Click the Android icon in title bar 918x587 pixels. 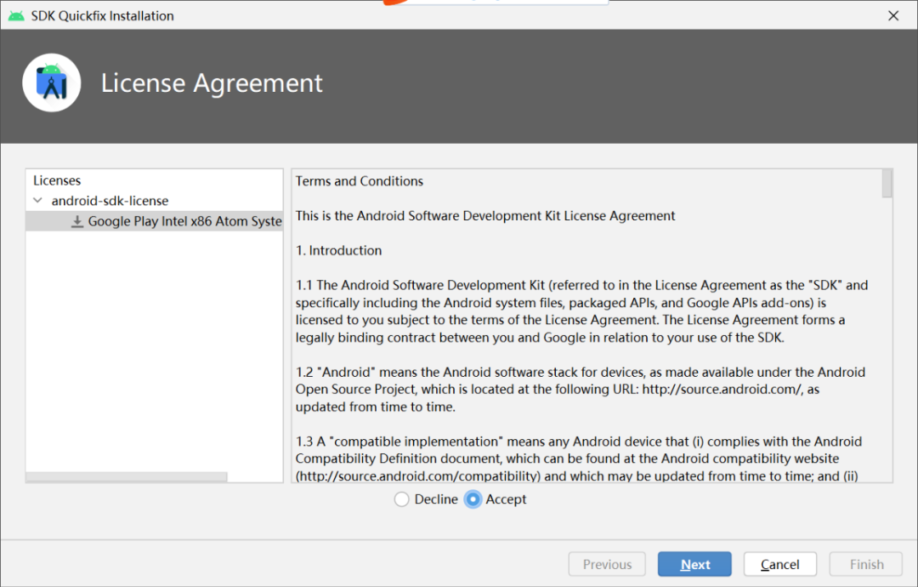(16, 16)
